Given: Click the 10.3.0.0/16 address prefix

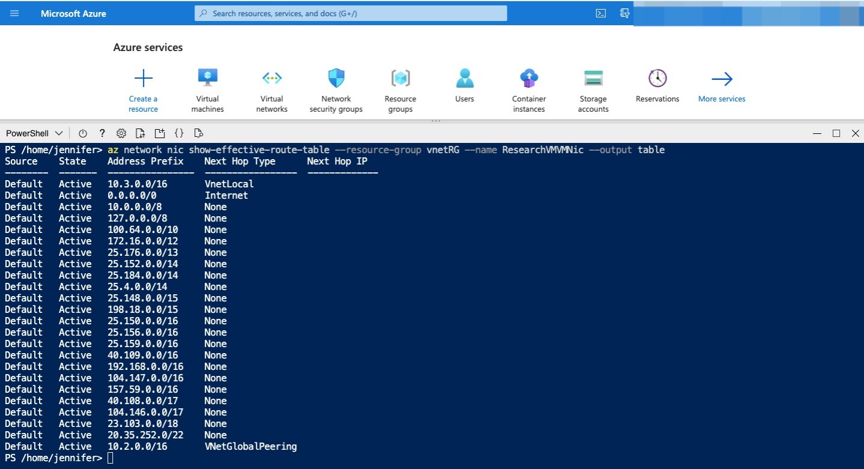Looking at the screenshot, I should pos(137,184).
